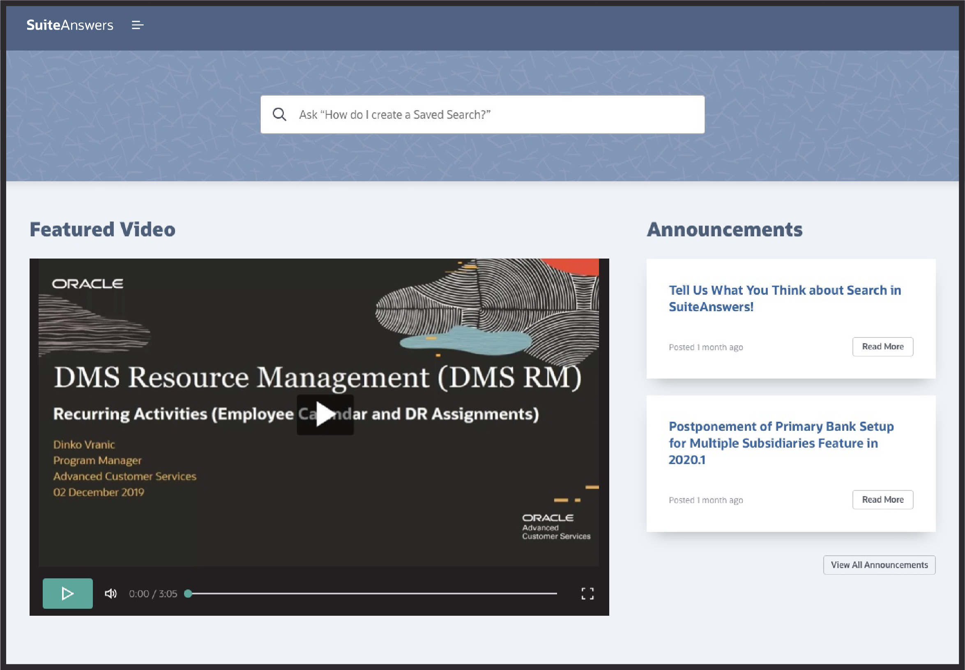This screenshot has width=965, height=670.
Task: Click the video progress bar track
Action: tap(373, 593)
